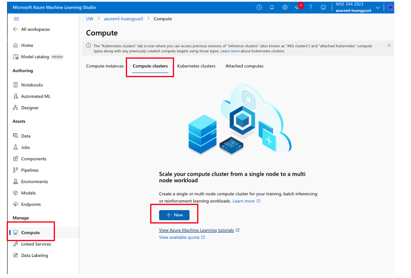411x278 pixels.
Task: Open the settings gear in header
Action: (285, 7)
